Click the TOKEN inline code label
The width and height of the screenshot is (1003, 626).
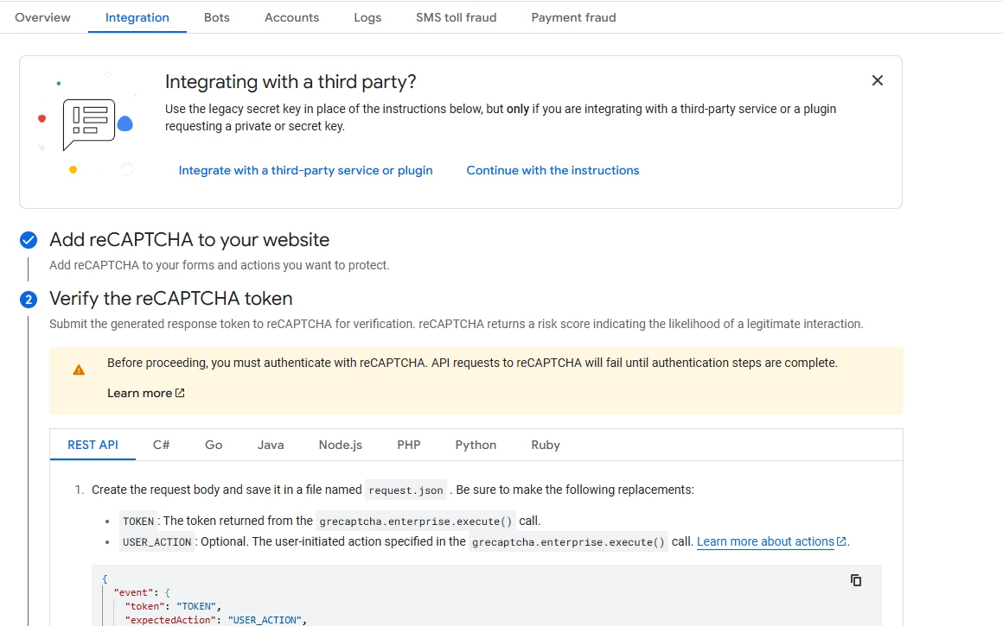click(138, 522)
